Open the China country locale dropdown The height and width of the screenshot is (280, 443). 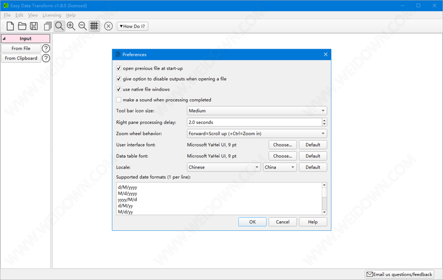(280, 167)
